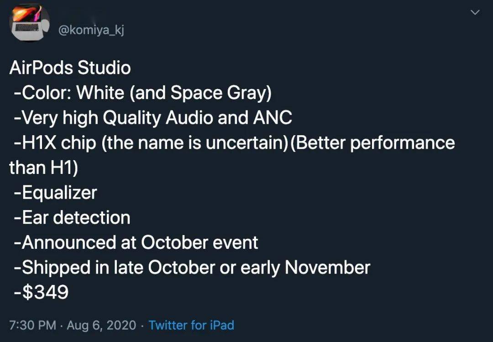Click the Shipped in late October line
The height and width of the screenshot is (342, 493).
coord(192,268)
